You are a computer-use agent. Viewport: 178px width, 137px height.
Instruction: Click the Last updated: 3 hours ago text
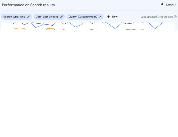click(x=157, y=17)
